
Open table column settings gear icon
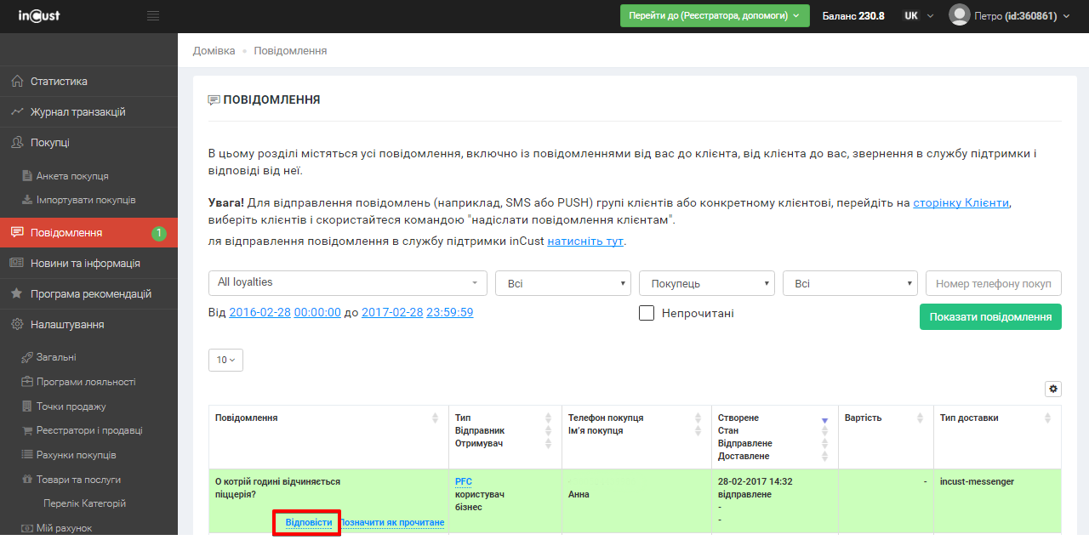1053,389
